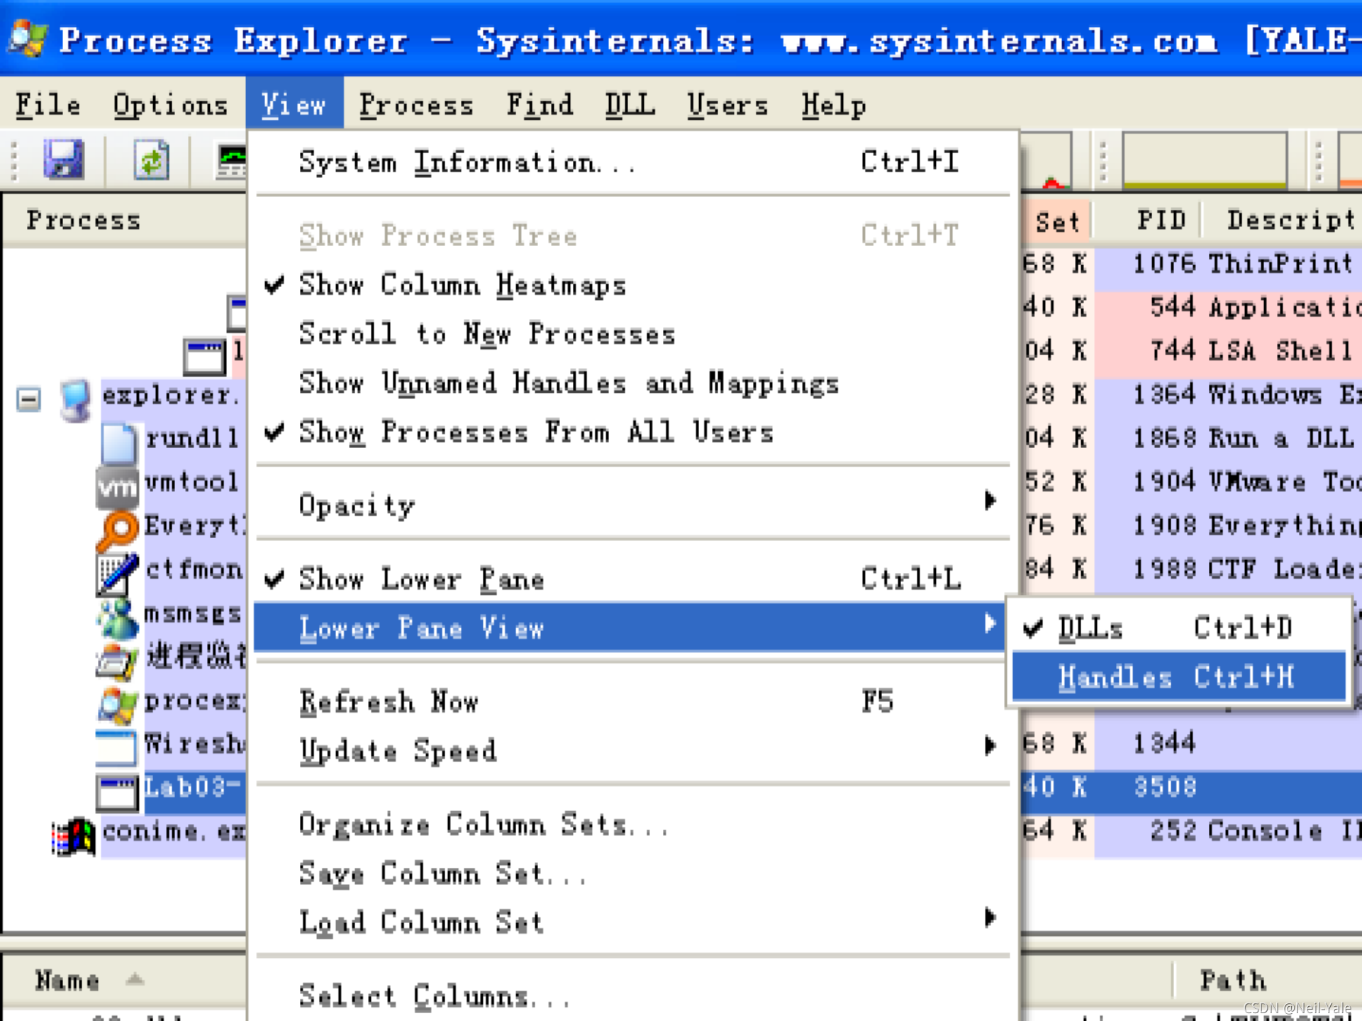Sort lower pane by Path column

point(1268,980)
